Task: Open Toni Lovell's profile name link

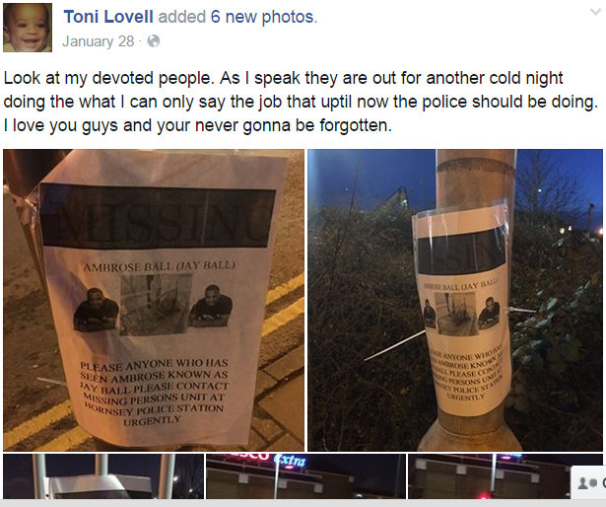Action: point(108,17)
